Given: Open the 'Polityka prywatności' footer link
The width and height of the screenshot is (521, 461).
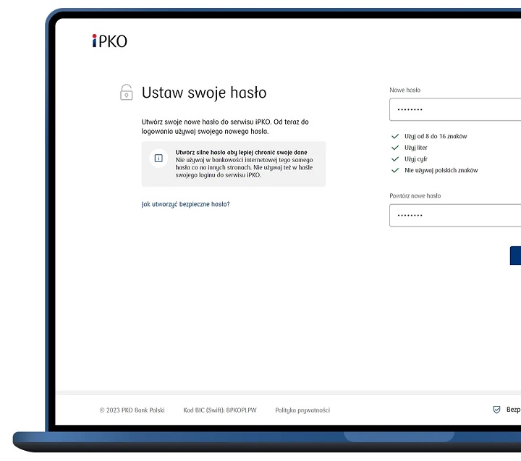Looking at the screenshot, I should click(302, 410).
